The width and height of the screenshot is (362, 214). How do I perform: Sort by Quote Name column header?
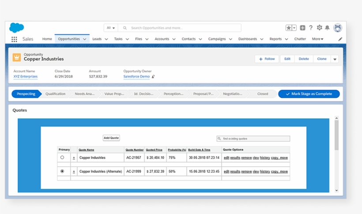87,150
